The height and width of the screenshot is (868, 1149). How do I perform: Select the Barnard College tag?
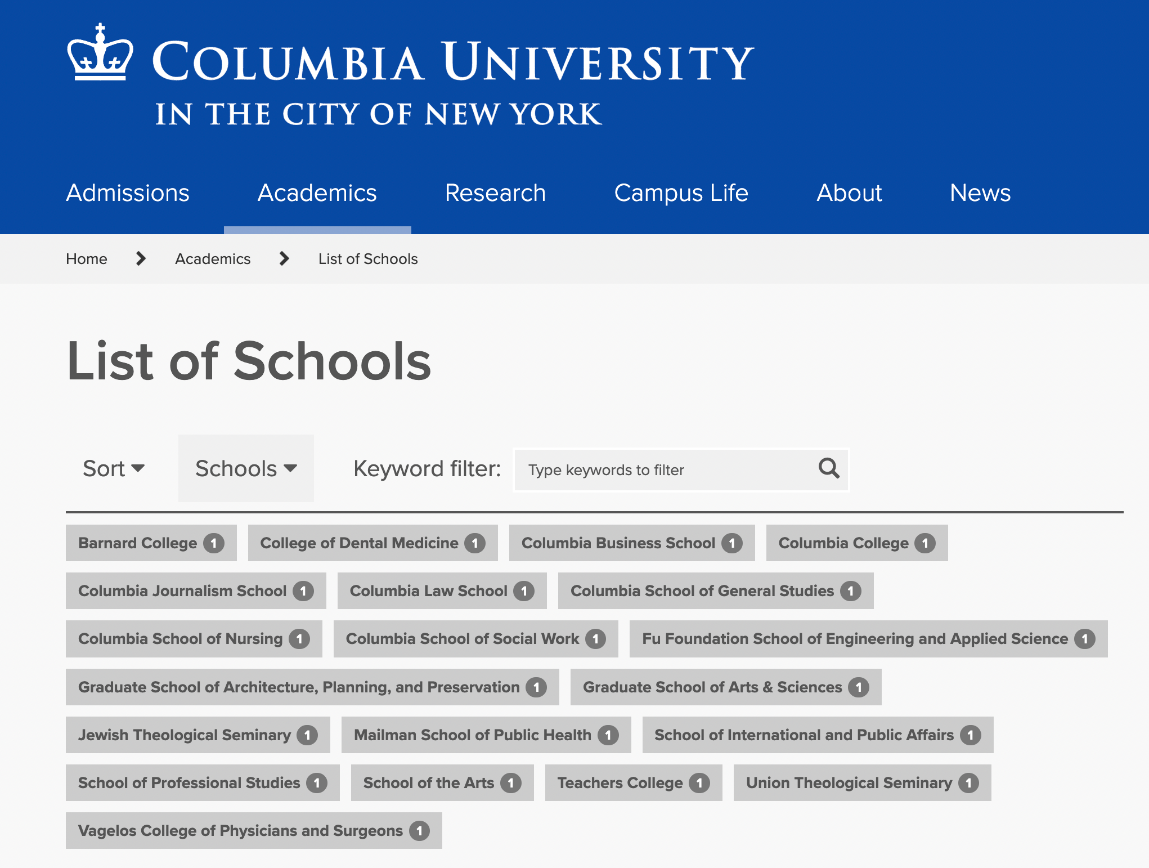[151, 543]
